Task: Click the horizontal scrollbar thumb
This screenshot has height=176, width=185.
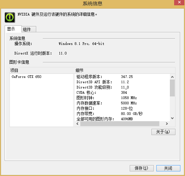Action: (120, 124)
